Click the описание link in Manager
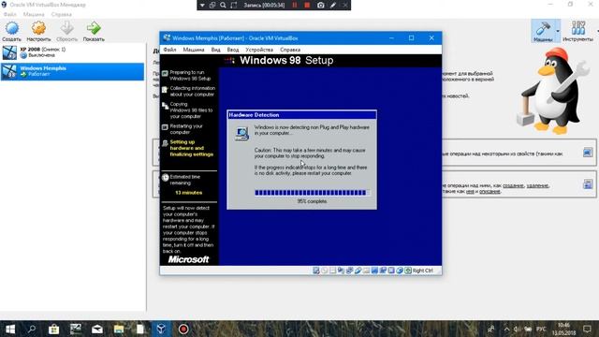 click(x=489, y=191)
